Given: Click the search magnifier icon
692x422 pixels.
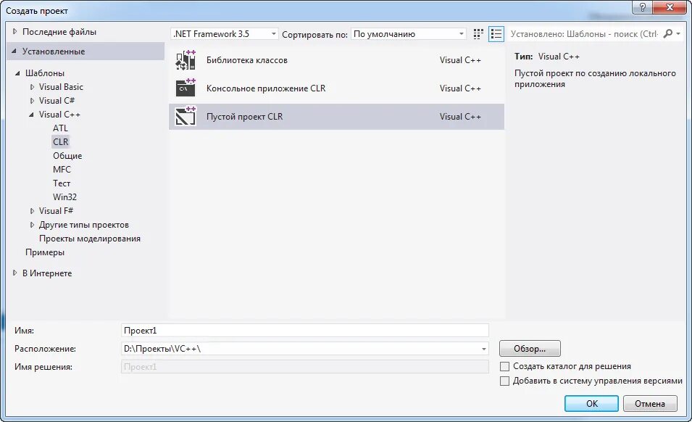Looking at the screenshot, I should [668, 33].
